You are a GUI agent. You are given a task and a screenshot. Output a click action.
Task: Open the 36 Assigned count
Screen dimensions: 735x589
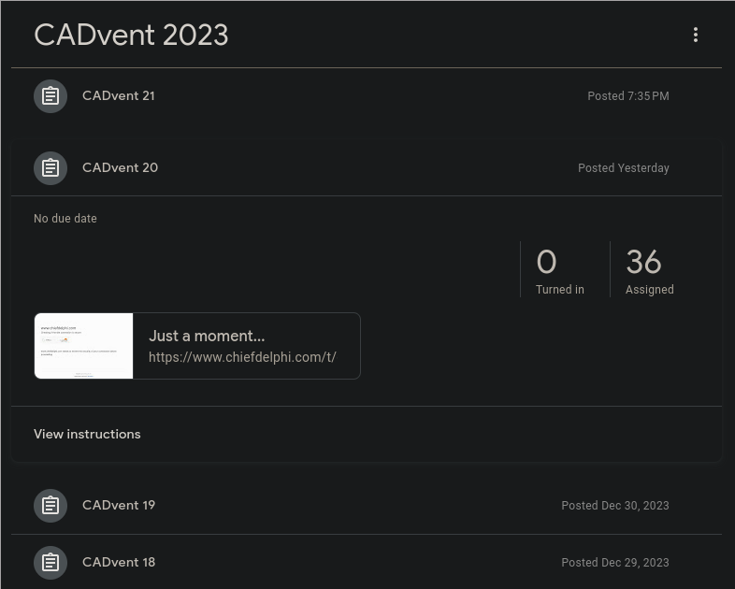click(649, 271)
